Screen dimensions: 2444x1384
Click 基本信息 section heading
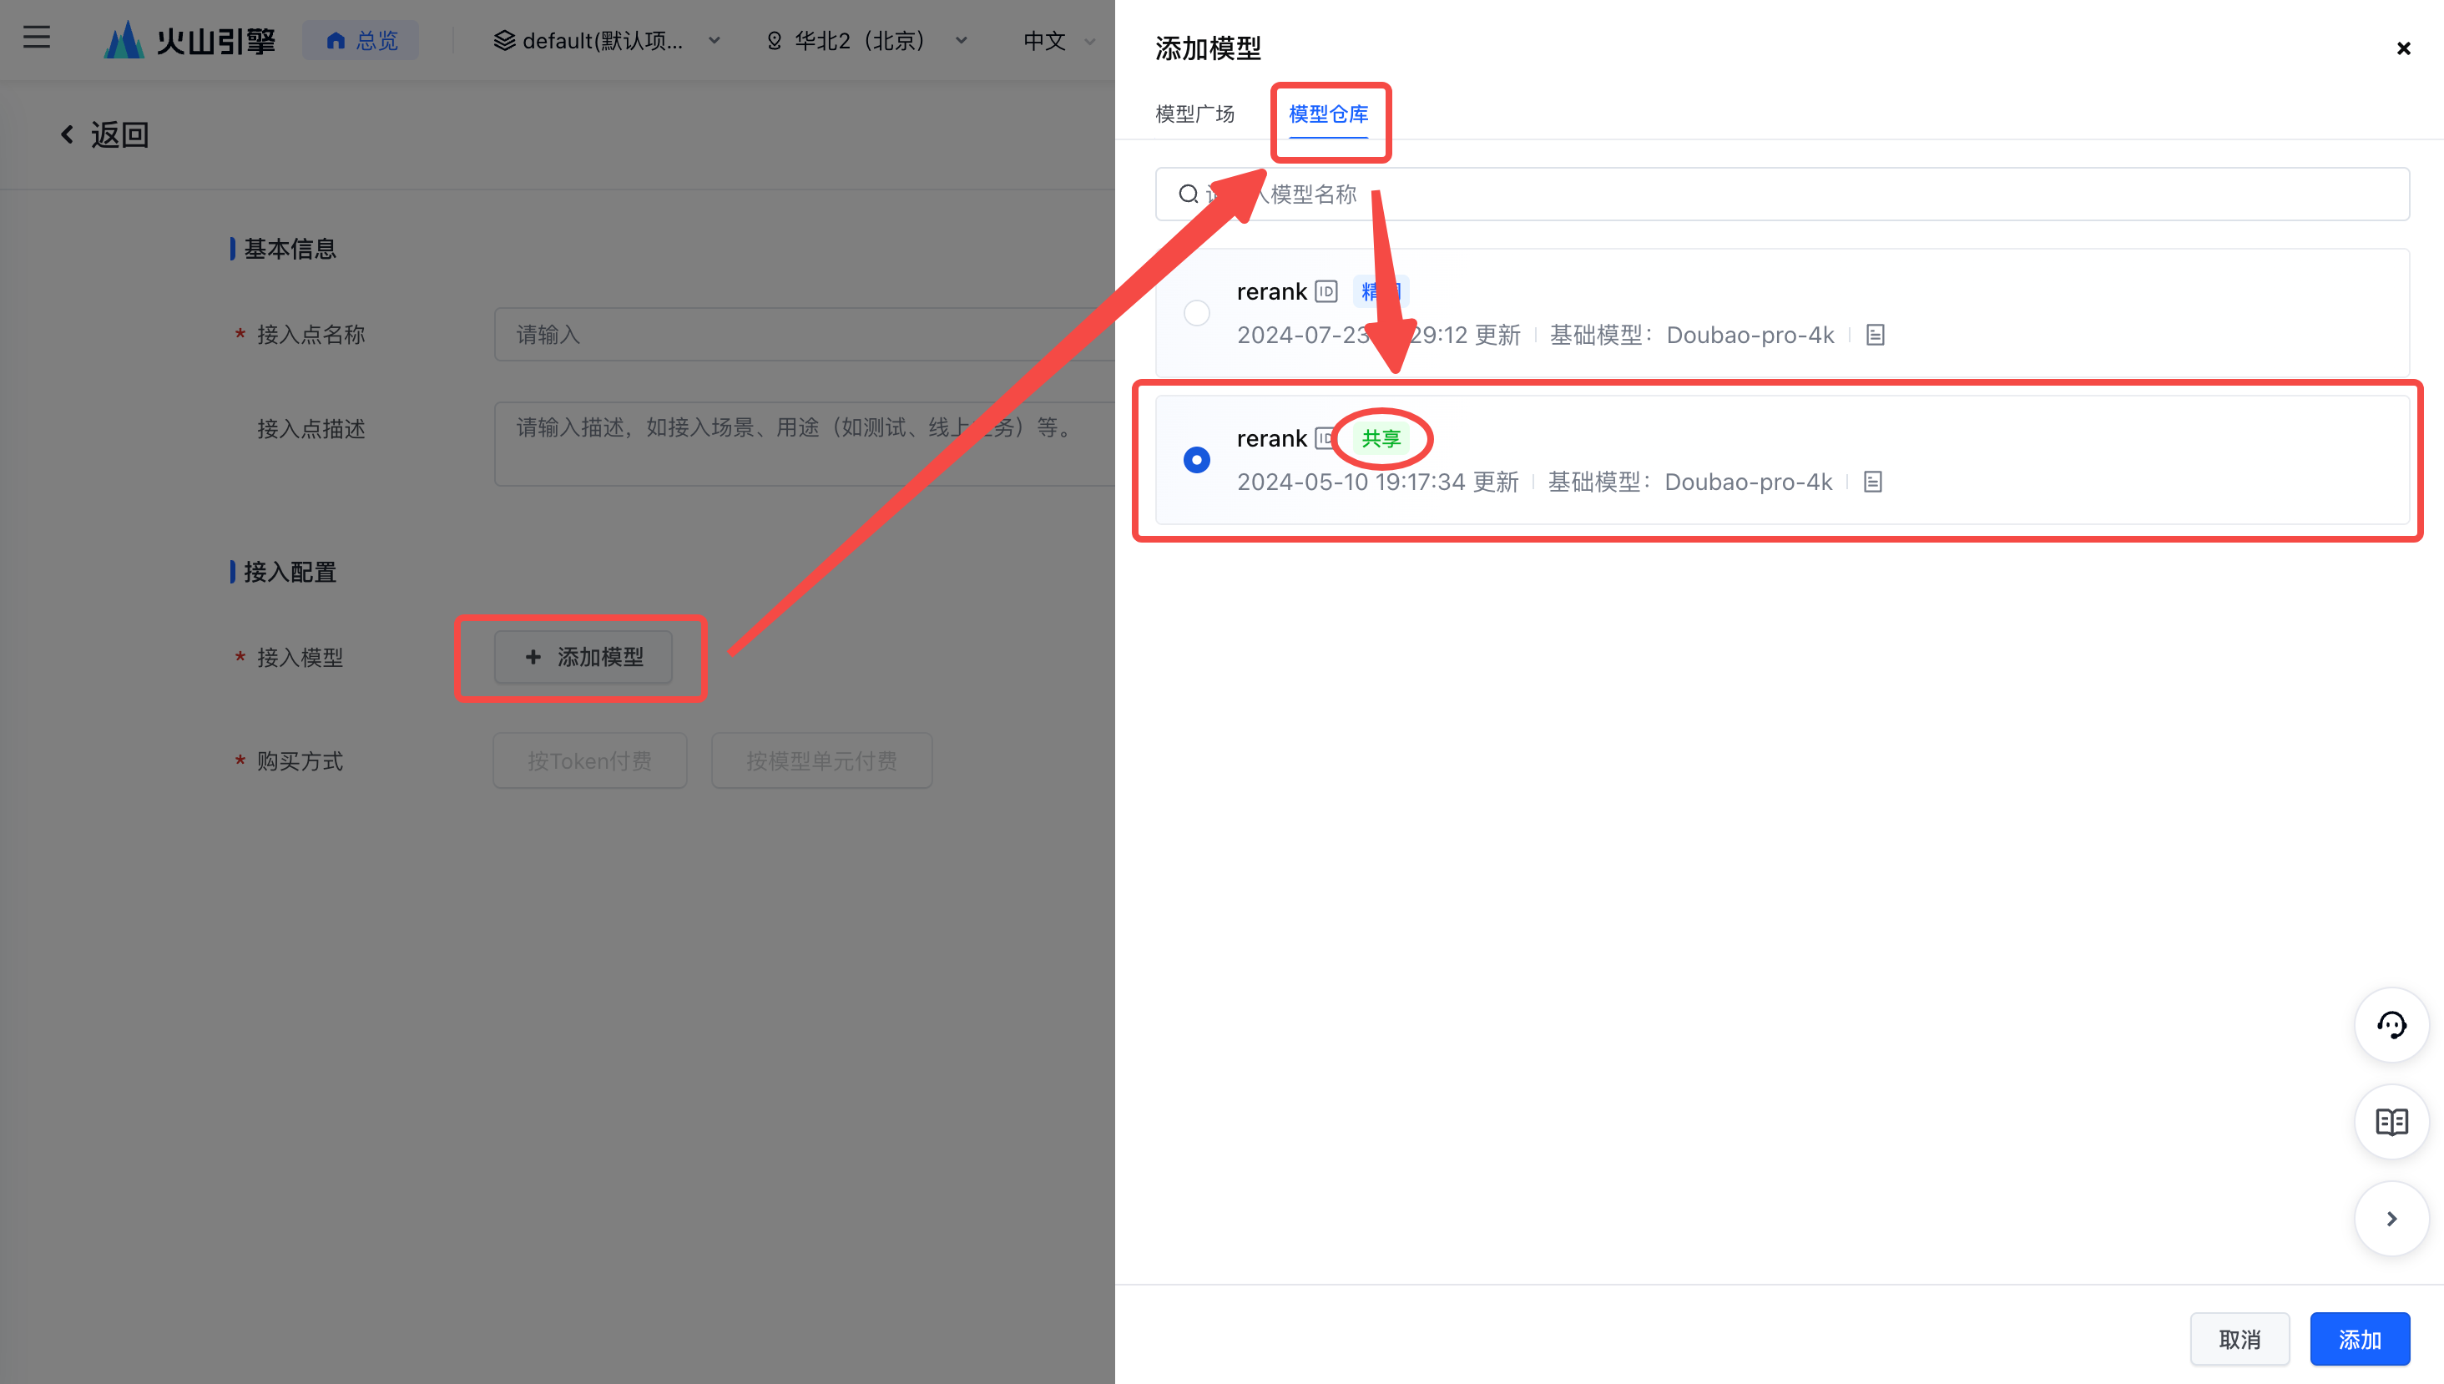coord(290,249)
